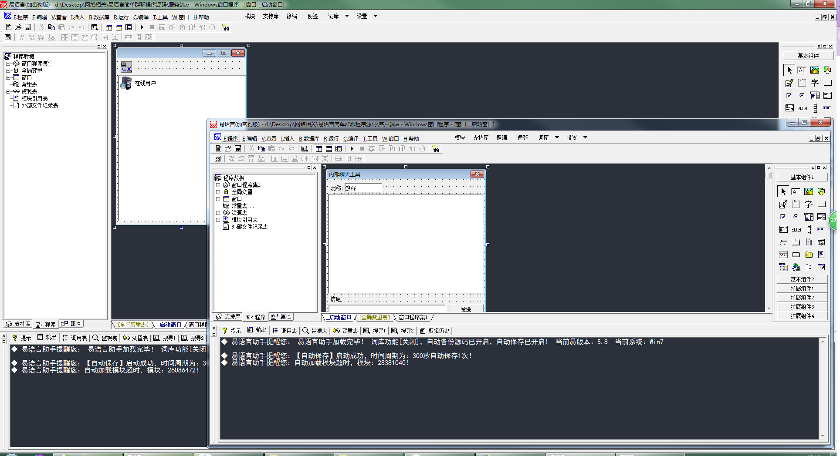Select edit box component in client component box
840x456 pixels.
(796, 191)
